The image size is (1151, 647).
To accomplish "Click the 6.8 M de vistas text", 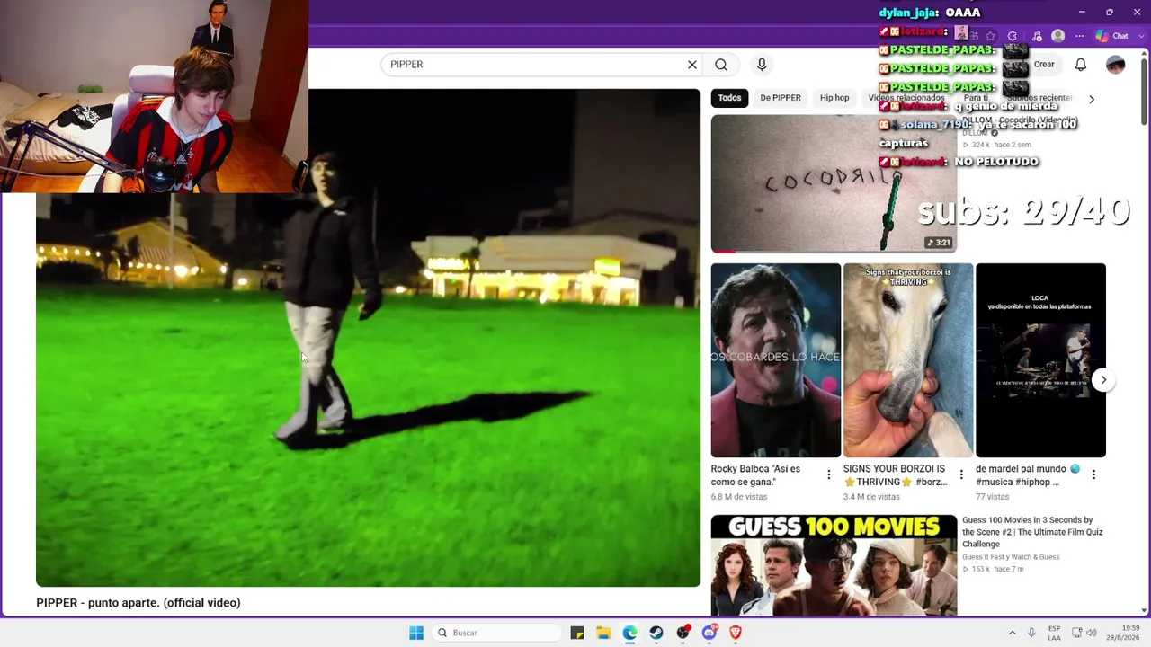I will pos(739,497).
